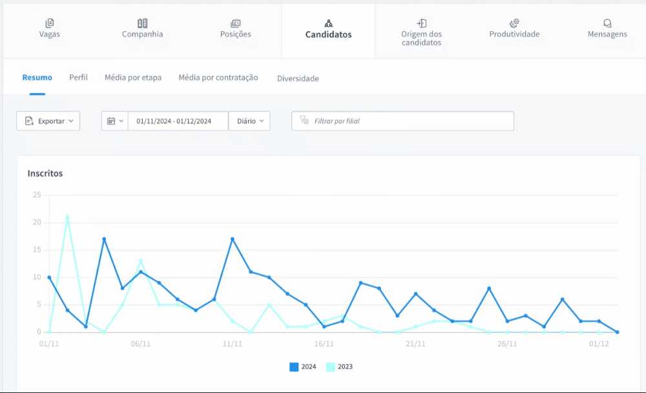Click the 2024 peak data point at 11/11

tap(233, 239)
